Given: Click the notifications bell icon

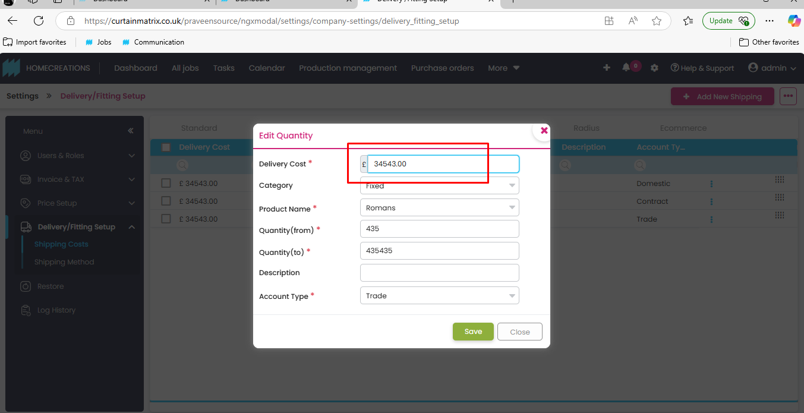Looking at the screenshot, I should point(626,68).
